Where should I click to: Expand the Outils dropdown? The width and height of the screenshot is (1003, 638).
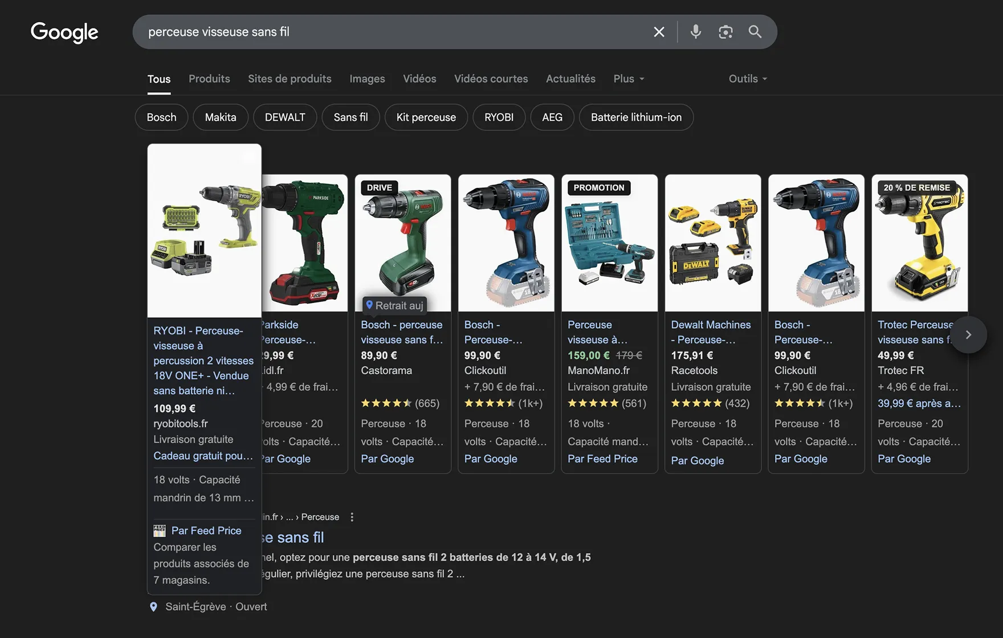click(x=748, y=79)
